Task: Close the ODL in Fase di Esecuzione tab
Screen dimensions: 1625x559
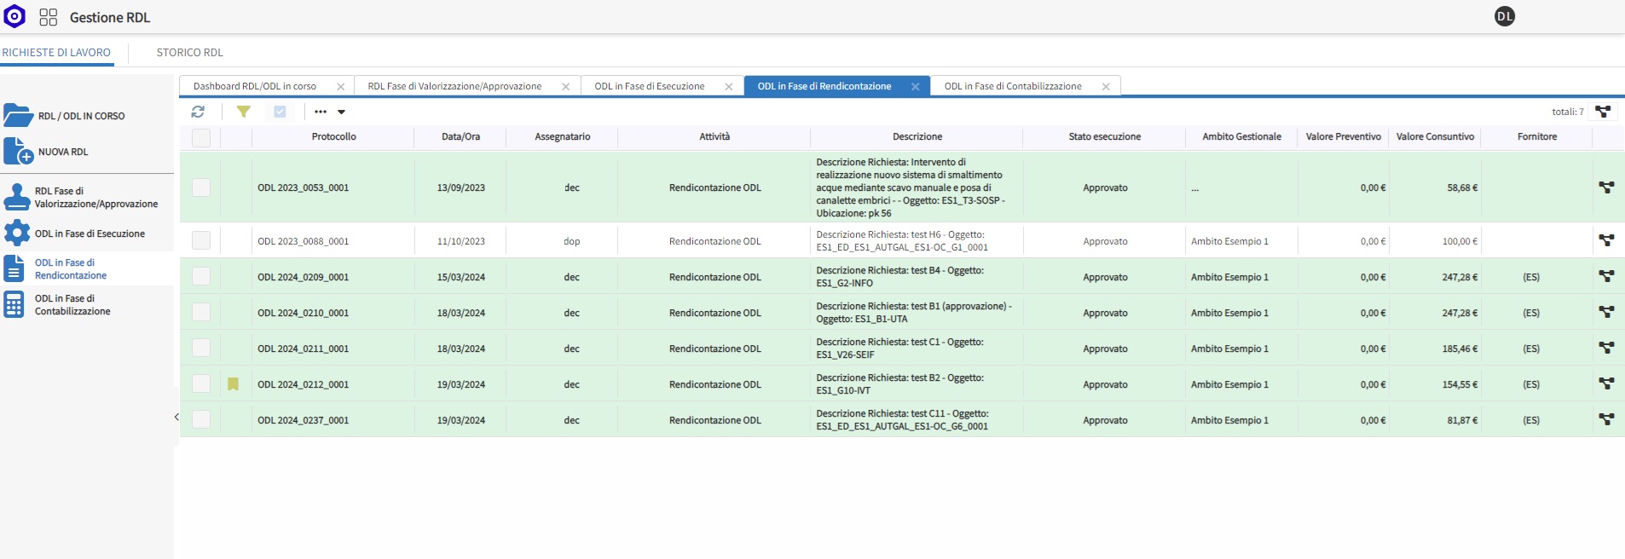Action: tap(729, 87)
